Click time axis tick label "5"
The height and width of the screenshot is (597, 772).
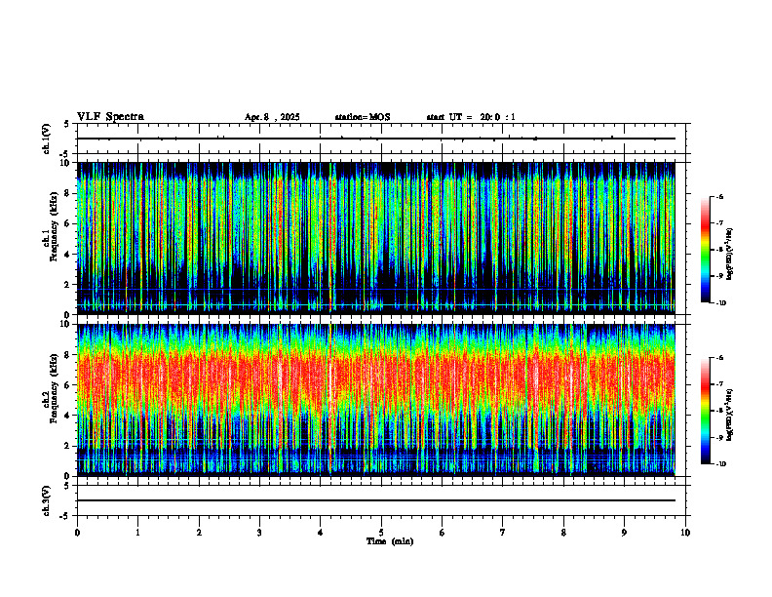click(381, 533)
